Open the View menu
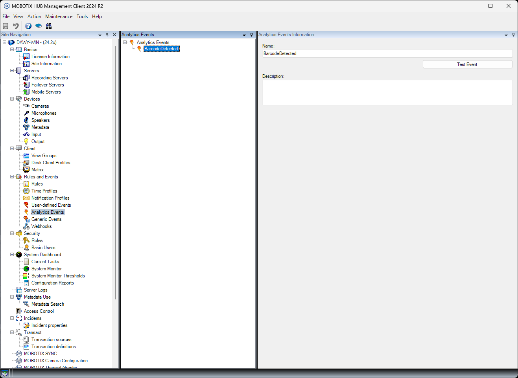The width and height of the screenshot is (518, 378). coord(18,17)
